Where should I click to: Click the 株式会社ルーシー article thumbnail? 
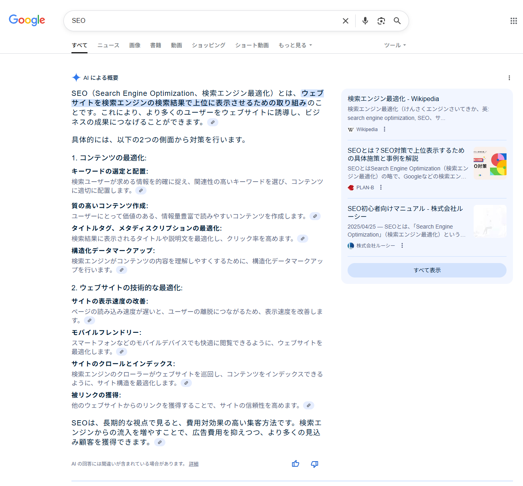pyautogui.click(x=490, y=221)
